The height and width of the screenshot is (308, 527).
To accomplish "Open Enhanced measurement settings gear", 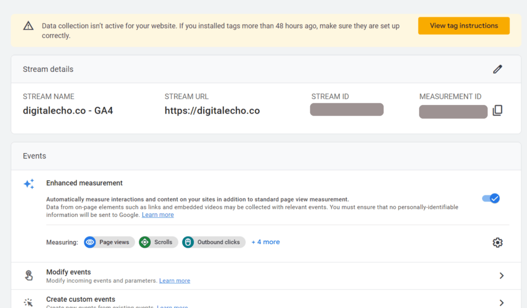I will (498, 243).
